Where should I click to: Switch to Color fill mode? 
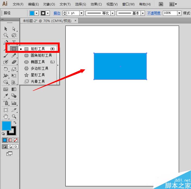(x=5, y=140)
